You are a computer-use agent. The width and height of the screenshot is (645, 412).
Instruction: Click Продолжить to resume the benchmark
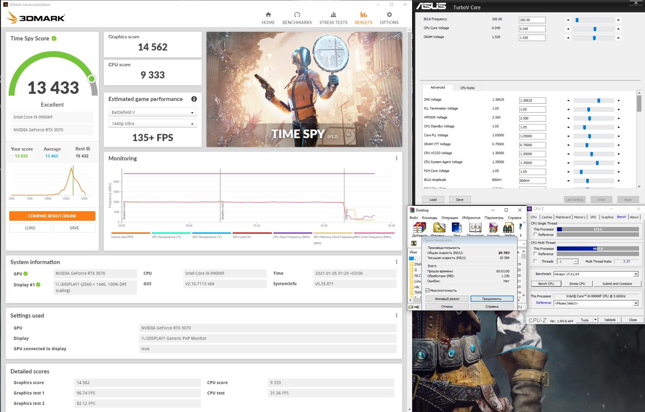point(492,299)
